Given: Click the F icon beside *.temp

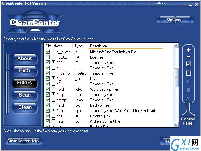Looking at the screenshot, I should (53, 100).
